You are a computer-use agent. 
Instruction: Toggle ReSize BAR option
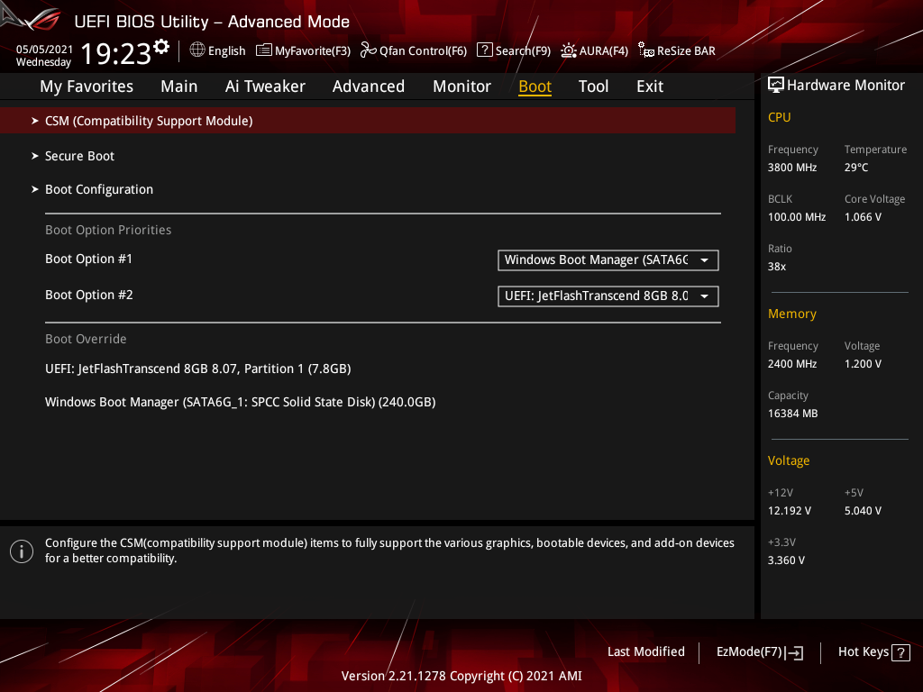click(686, 50)
